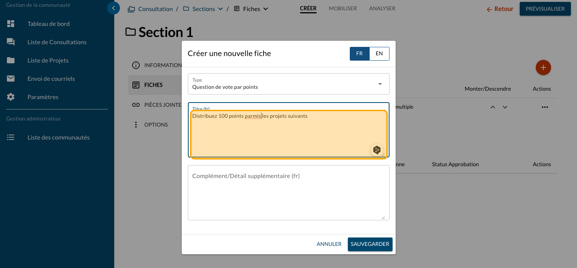Click ANNULER to cancel
577x268 pixels.
[x=329, y=244]
